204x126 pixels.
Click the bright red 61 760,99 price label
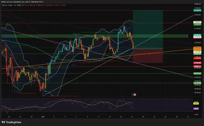tap(197, 58)
